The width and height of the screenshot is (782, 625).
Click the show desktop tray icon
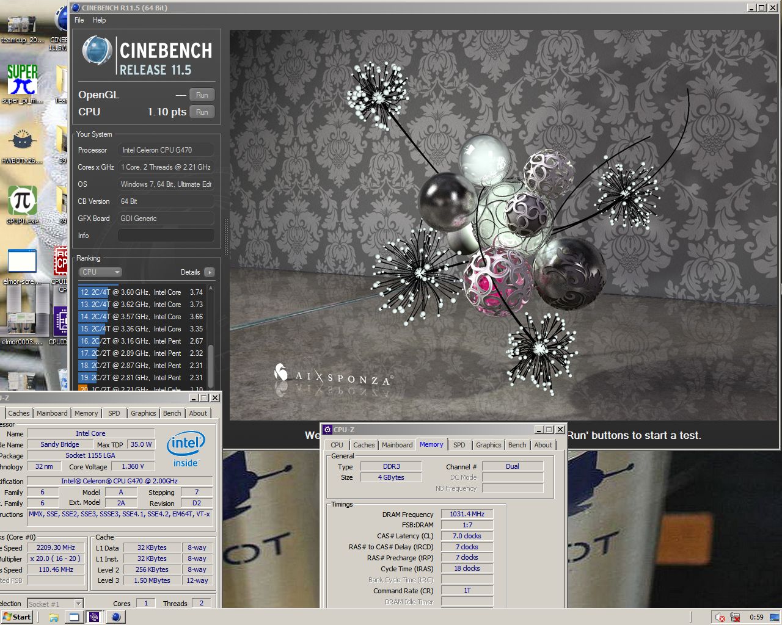[x=774, y=617]
